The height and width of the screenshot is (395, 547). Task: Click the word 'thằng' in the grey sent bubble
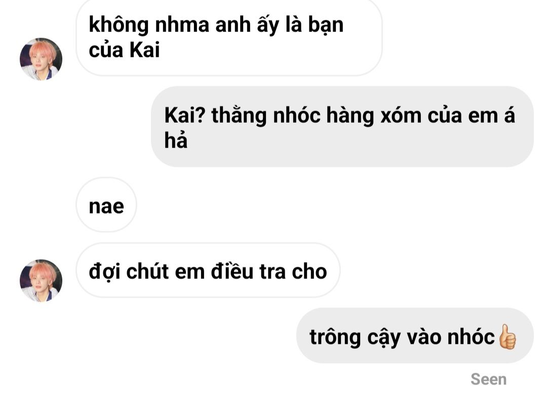click(x=239, y=117)
